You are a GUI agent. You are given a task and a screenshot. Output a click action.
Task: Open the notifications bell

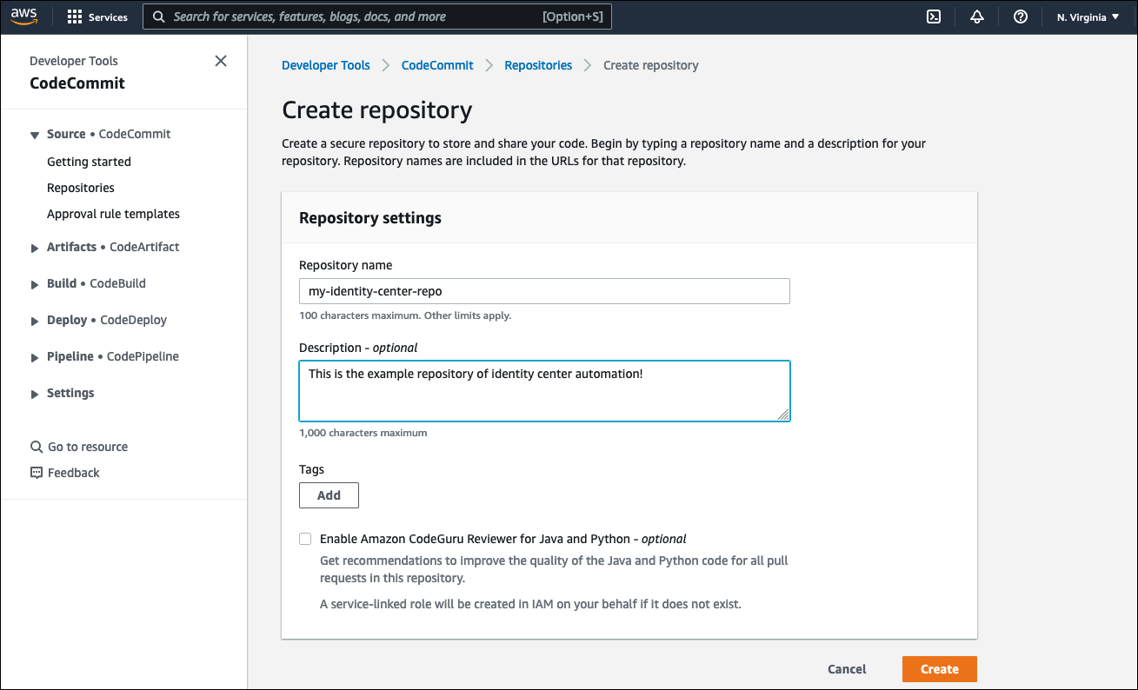click(x=977, y=17)
